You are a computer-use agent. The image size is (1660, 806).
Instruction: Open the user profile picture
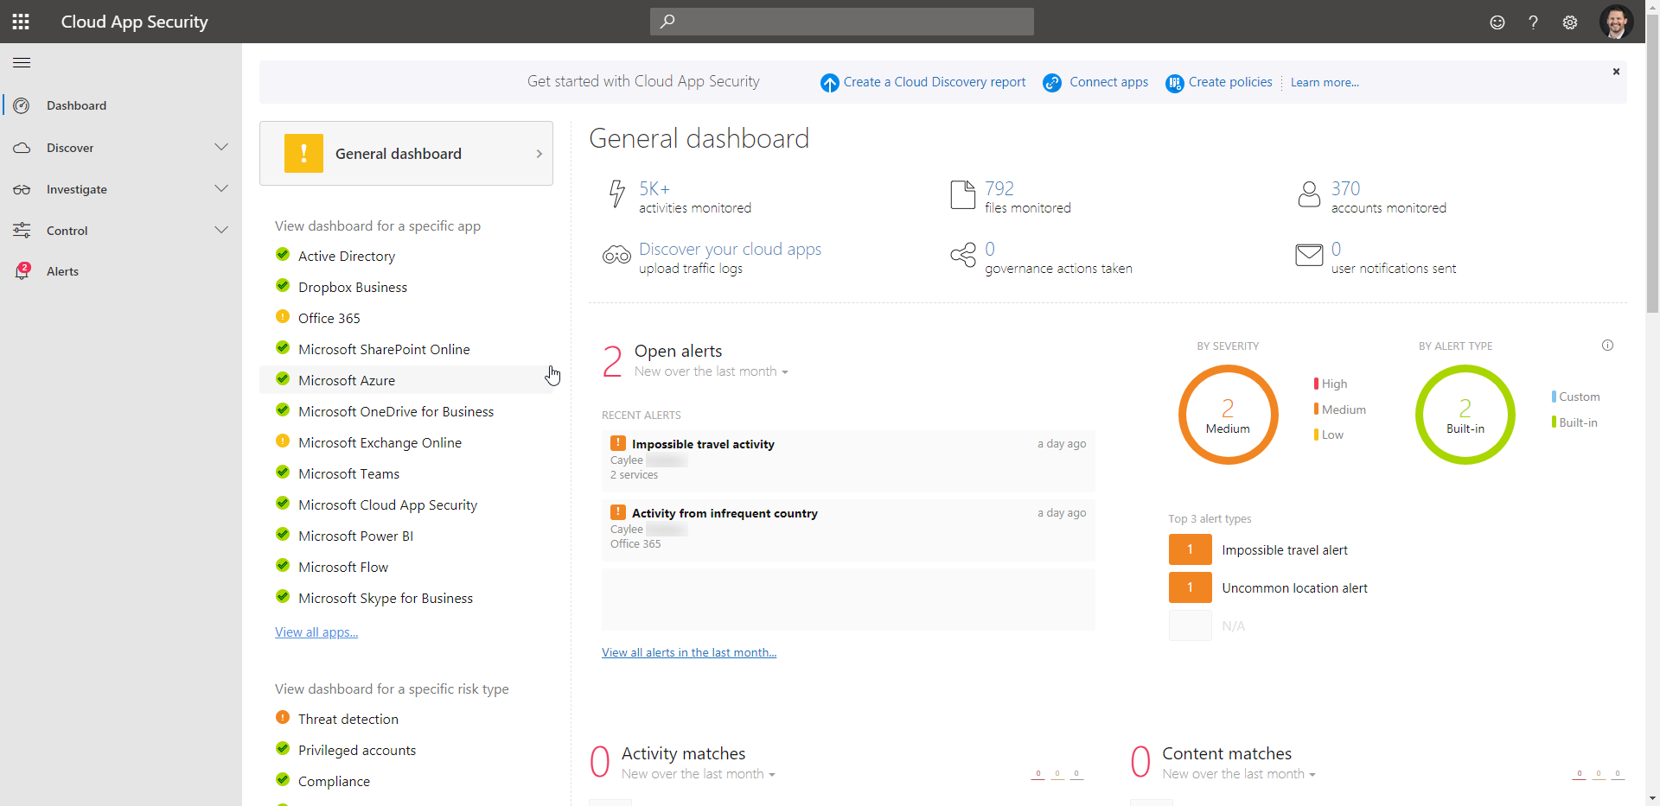pyautogui.click(x=1616, y=22)
